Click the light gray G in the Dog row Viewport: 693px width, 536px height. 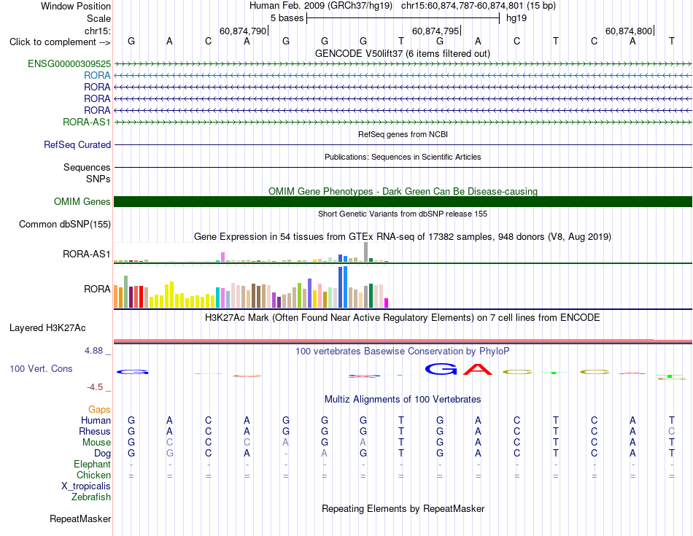click(x=170, y=454)
